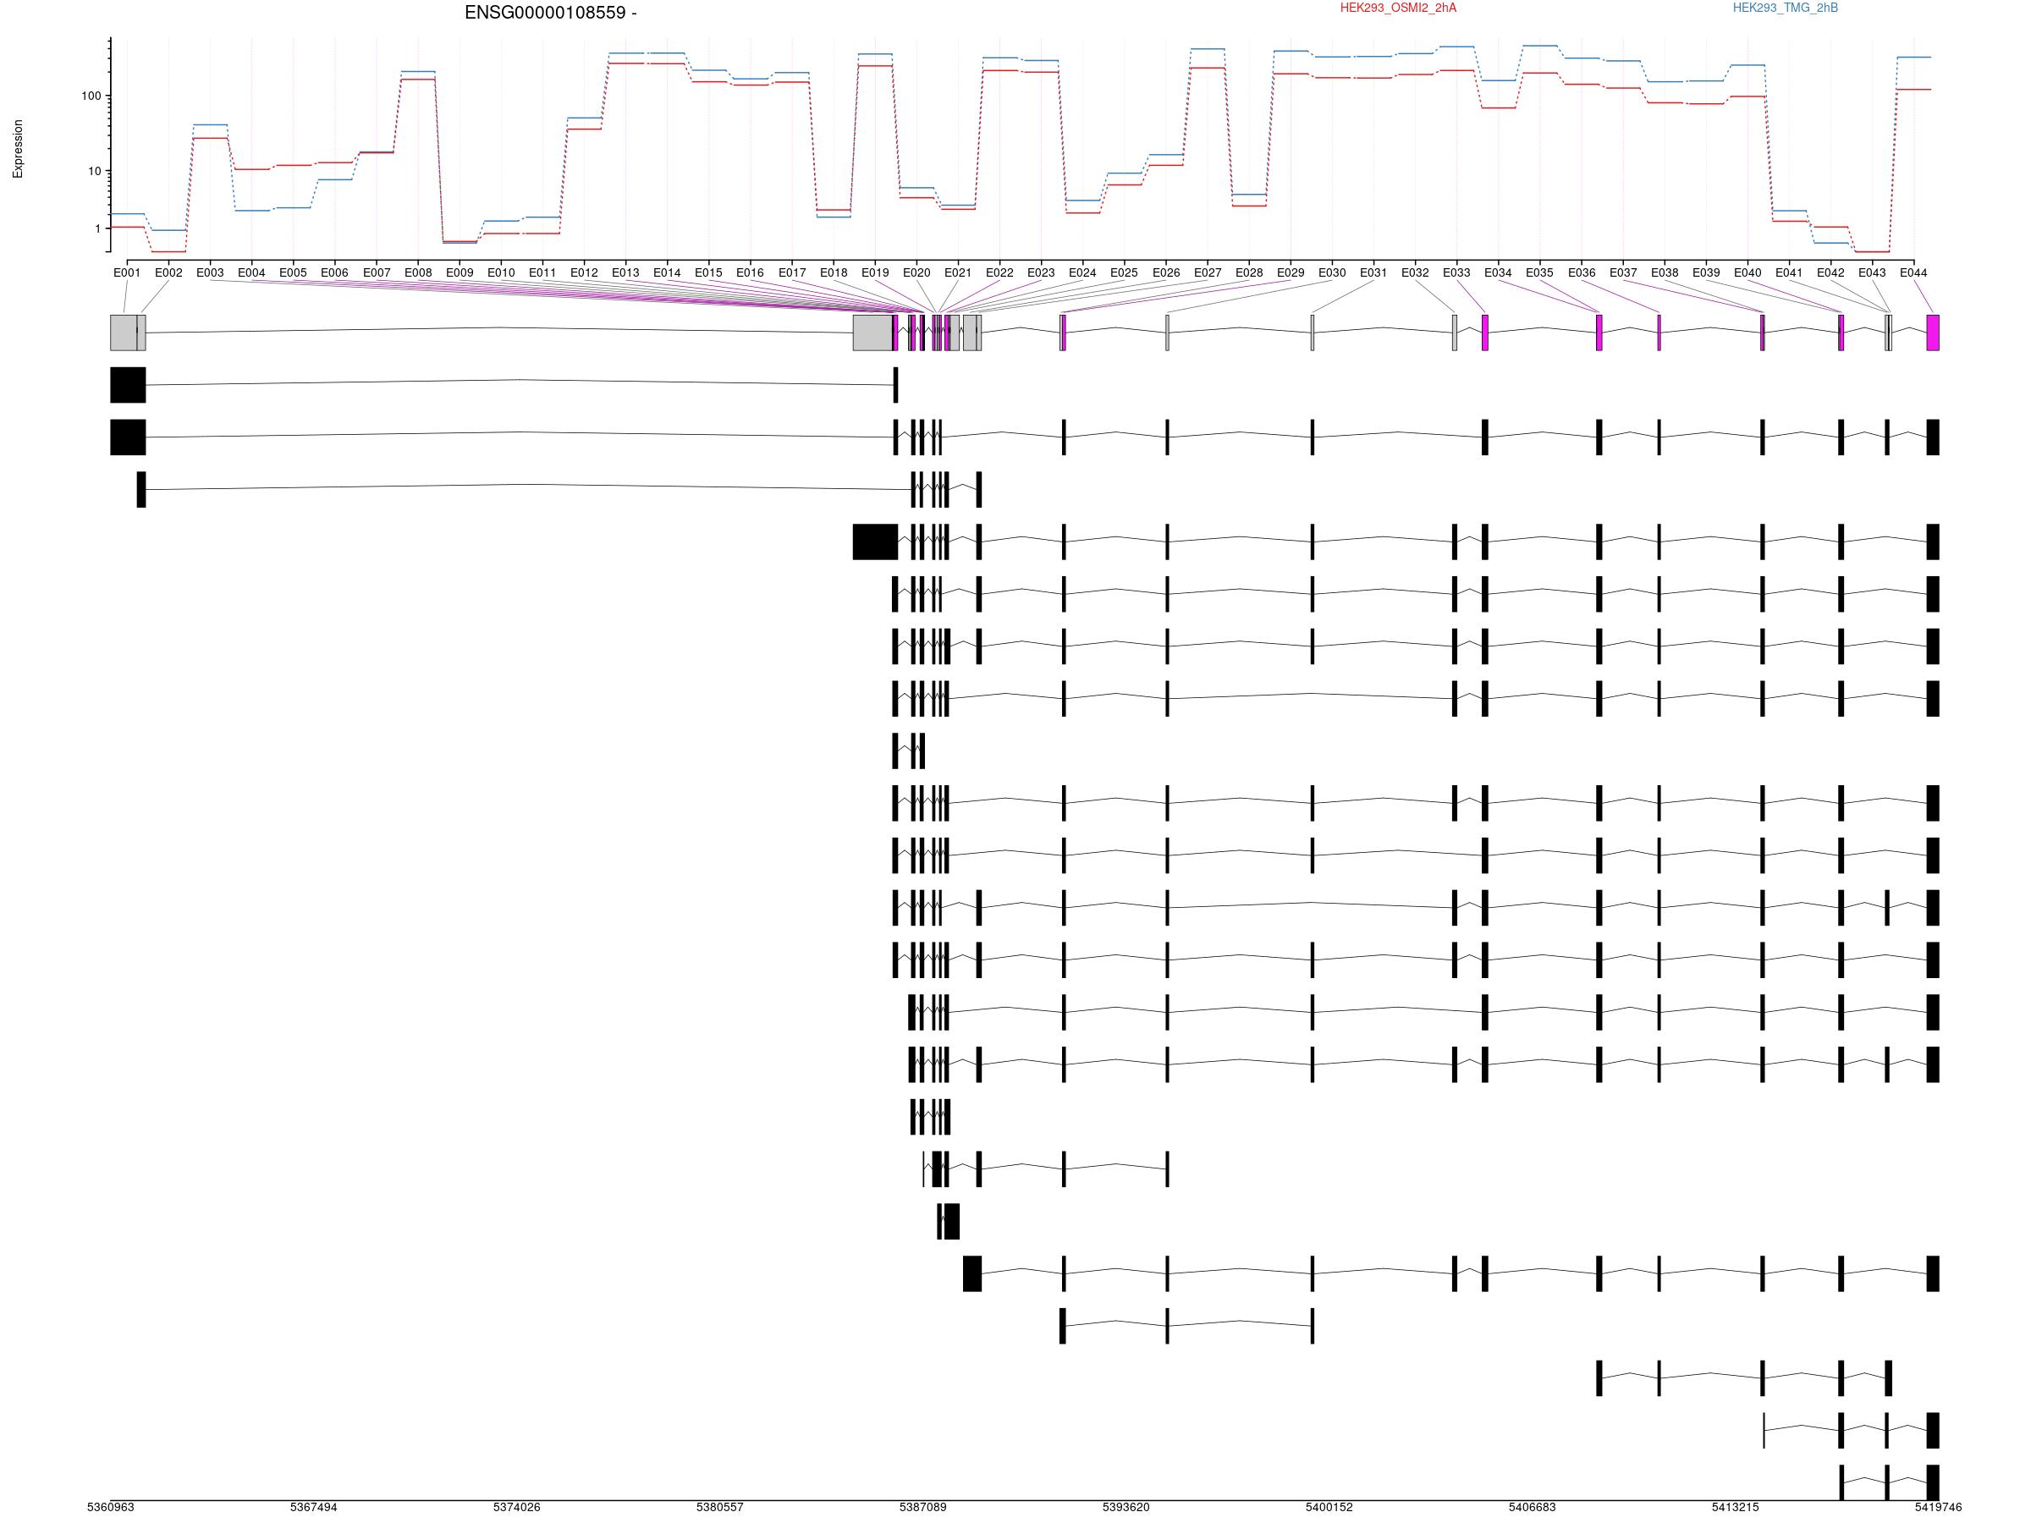Select genomic coordinate 5387089
2031x1523 pixels.
pyautogui.click(x=922, y=1508)
